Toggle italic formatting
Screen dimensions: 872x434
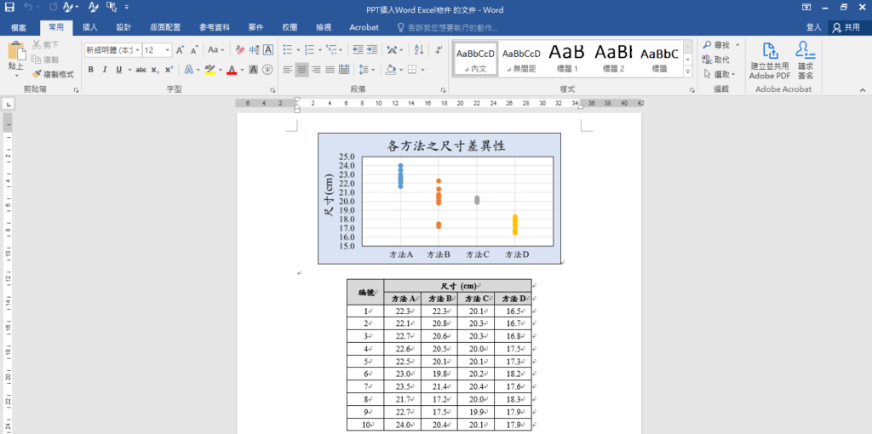pyautogui.click(x=104, y=70)
